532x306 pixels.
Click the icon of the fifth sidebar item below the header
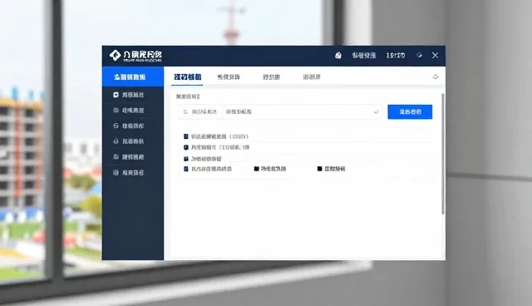pyautogui.click(x=116, y=156)
